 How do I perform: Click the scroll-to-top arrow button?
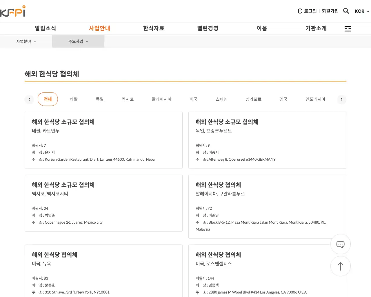tap(340, 266)
